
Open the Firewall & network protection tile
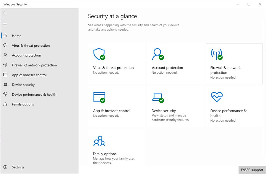click(234, 64)
